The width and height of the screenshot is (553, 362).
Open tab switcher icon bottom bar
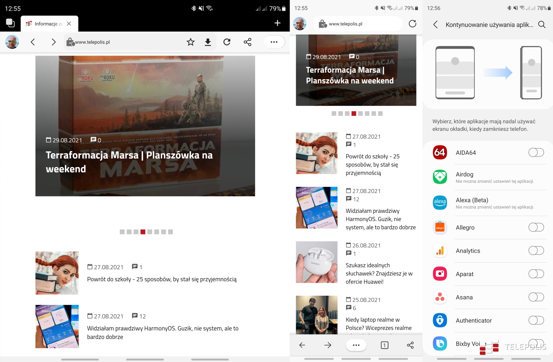click(x=384, y=345)
